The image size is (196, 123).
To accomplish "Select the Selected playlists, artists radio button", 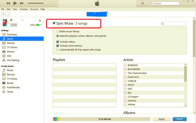I will click(x=57, y=36).
